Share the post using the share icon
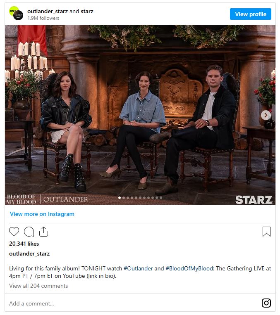 (x=43, y=232)
